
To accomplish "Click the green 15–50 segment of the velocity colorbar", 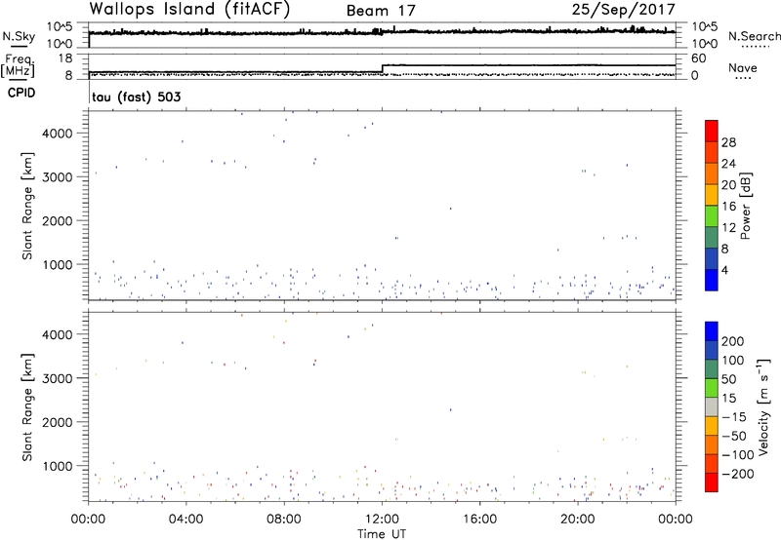I will pos(712,388).
